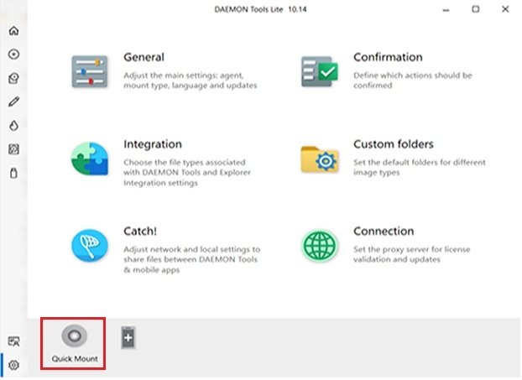The image size is (522, 380).
Task: Click the Quick Mount disc icon
Action: click(74, 336)
